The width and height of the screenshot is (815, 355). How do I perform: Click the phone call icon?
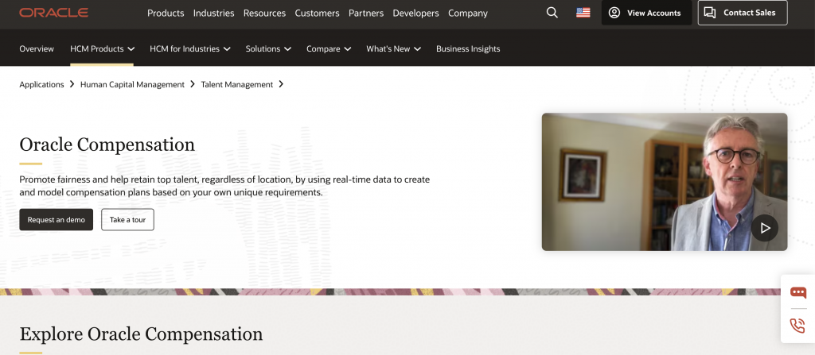[797, 326]
